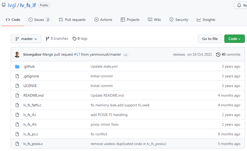This screenshot has height=151, width=247.
Task: Click the repository book icon beside lvgl
Action: pos(4,5)
